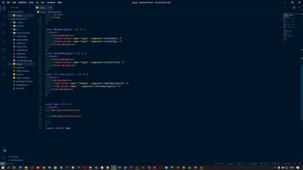Click the Spaces indentation indicator

point(231,164)
